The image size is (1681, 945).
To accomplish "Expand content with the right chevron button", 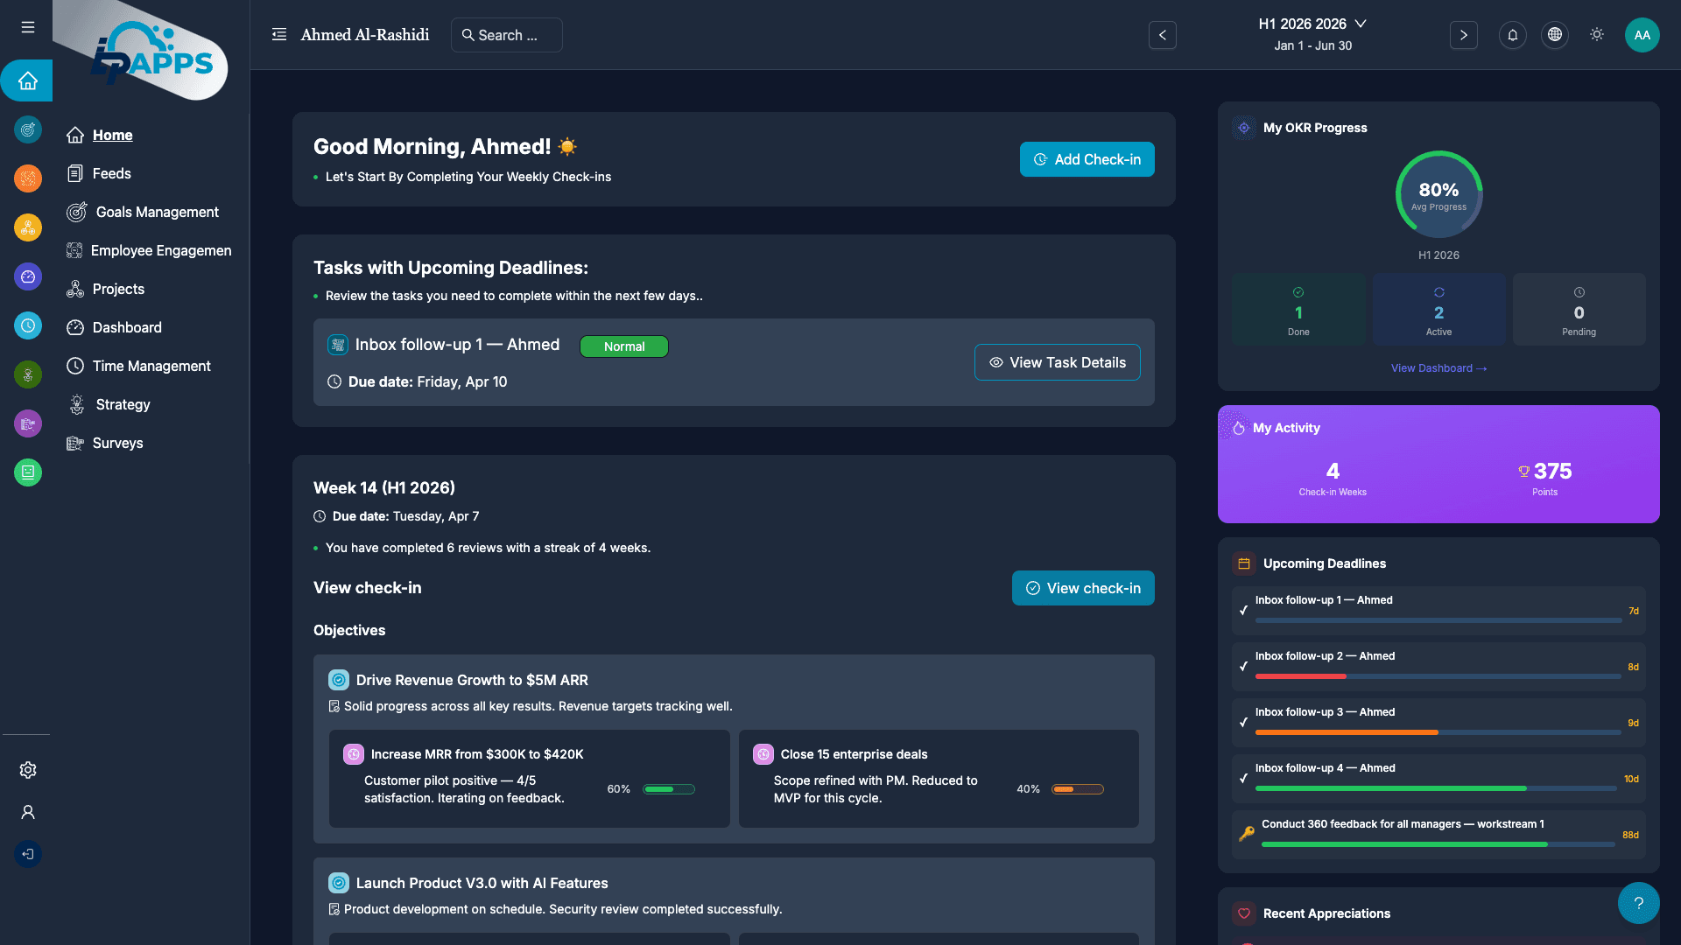I will (1463, 35).
